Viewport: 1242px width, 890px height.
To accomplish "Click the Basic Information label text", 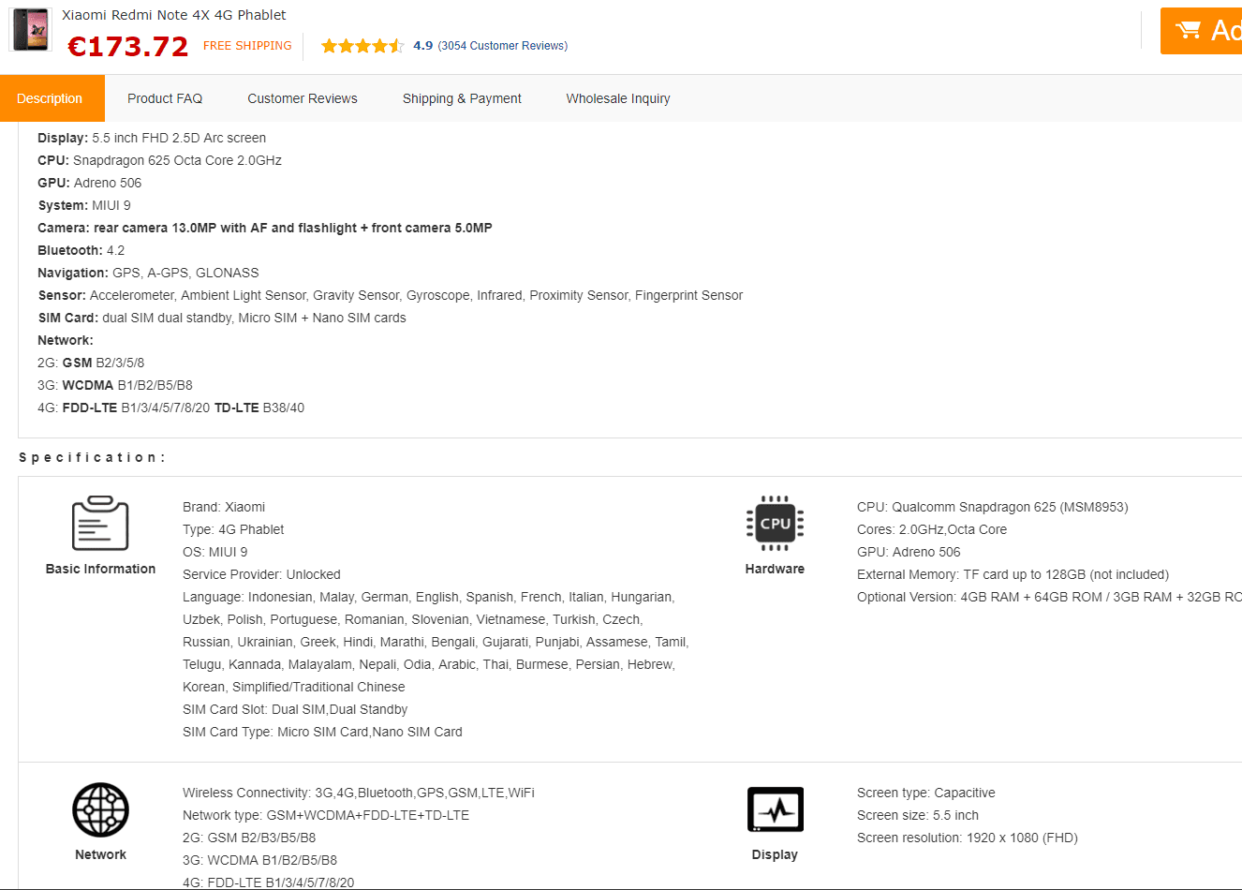I will [x=100, y=569].
